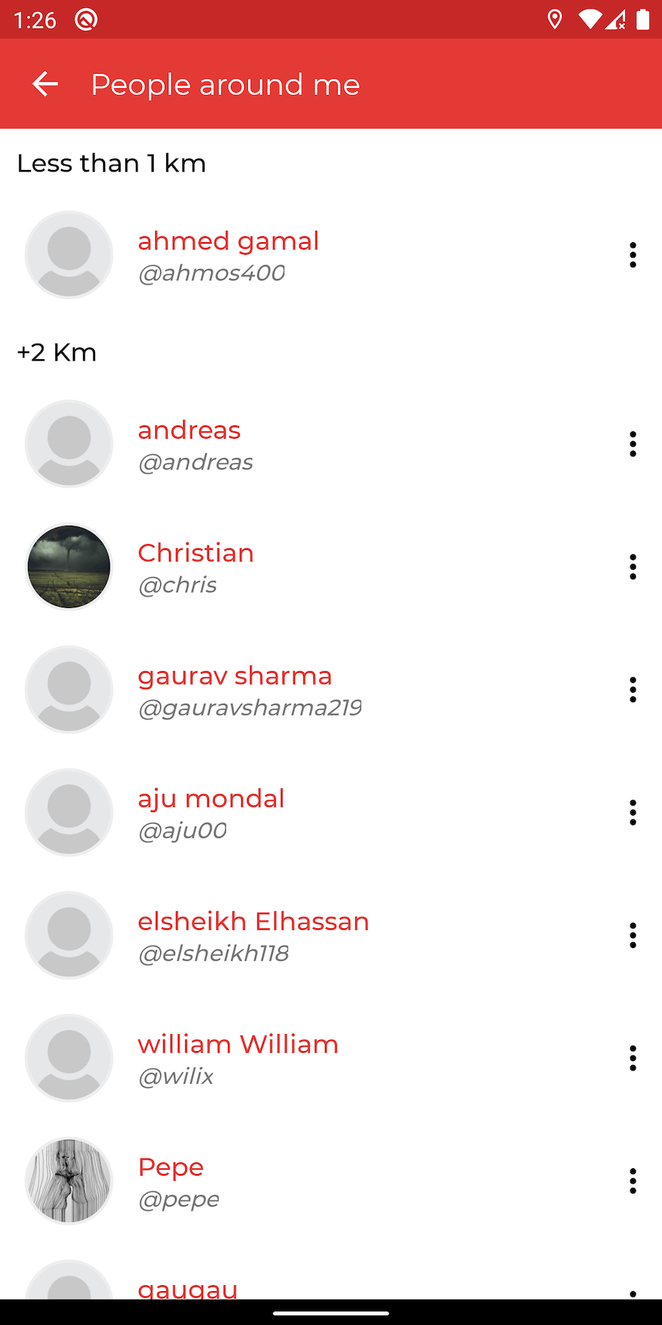662x1325 pixels.
Task: Tap andreas's default avatar
Action: coord(69,444)
